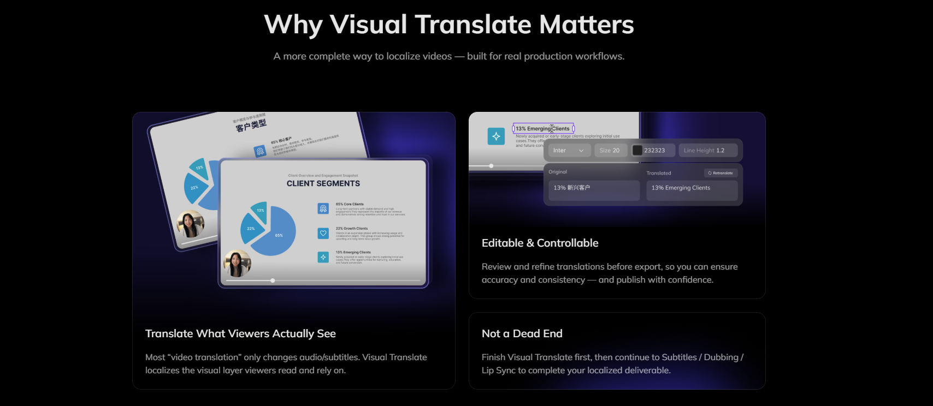Click the star icon beside 13% Emerging Clients on slide

(x=323, y=257)
